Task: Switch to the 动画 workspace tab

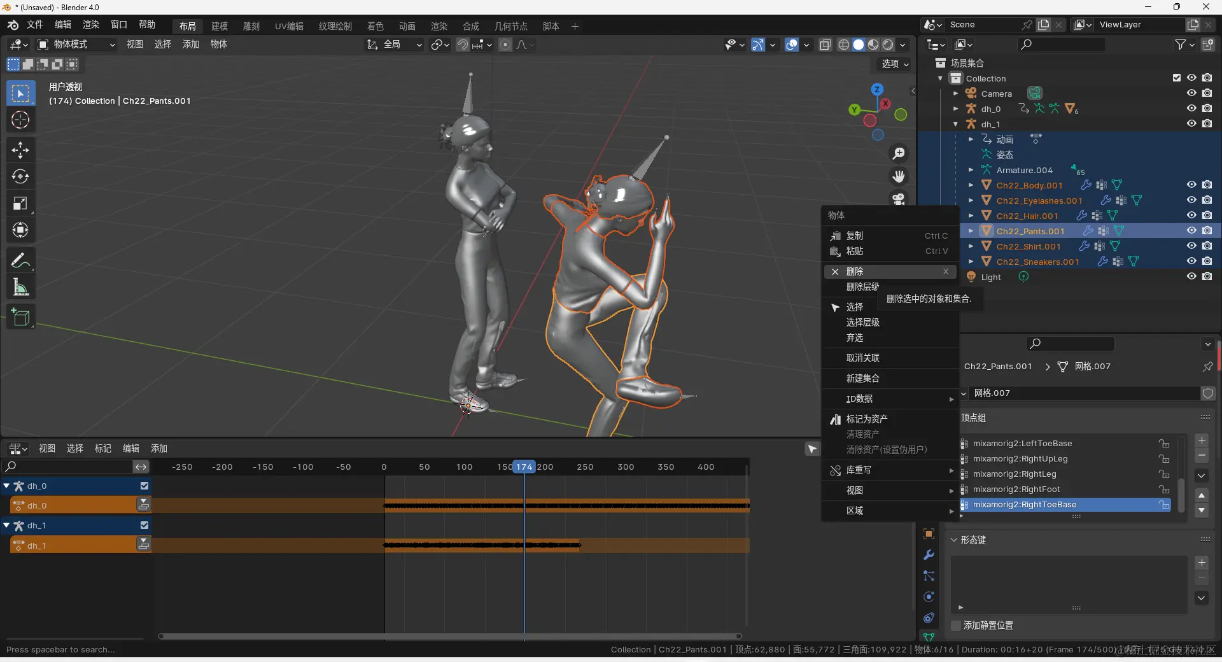Action: pos(407,26)
